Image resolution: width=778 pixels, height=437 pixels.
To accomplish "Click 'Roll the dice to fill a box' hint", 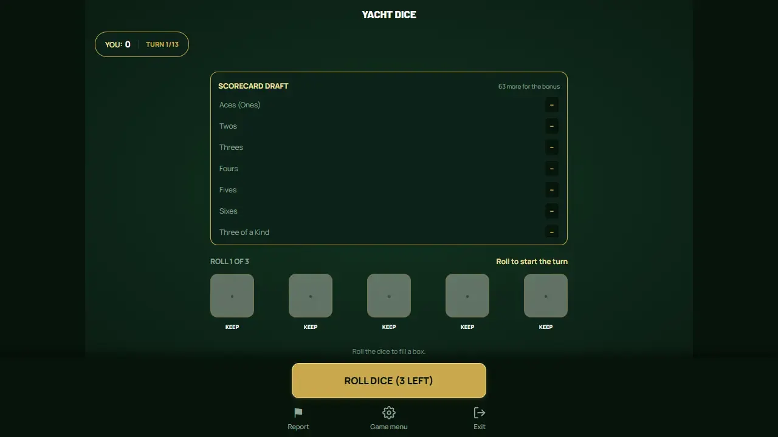I will [x=389, y=351].
